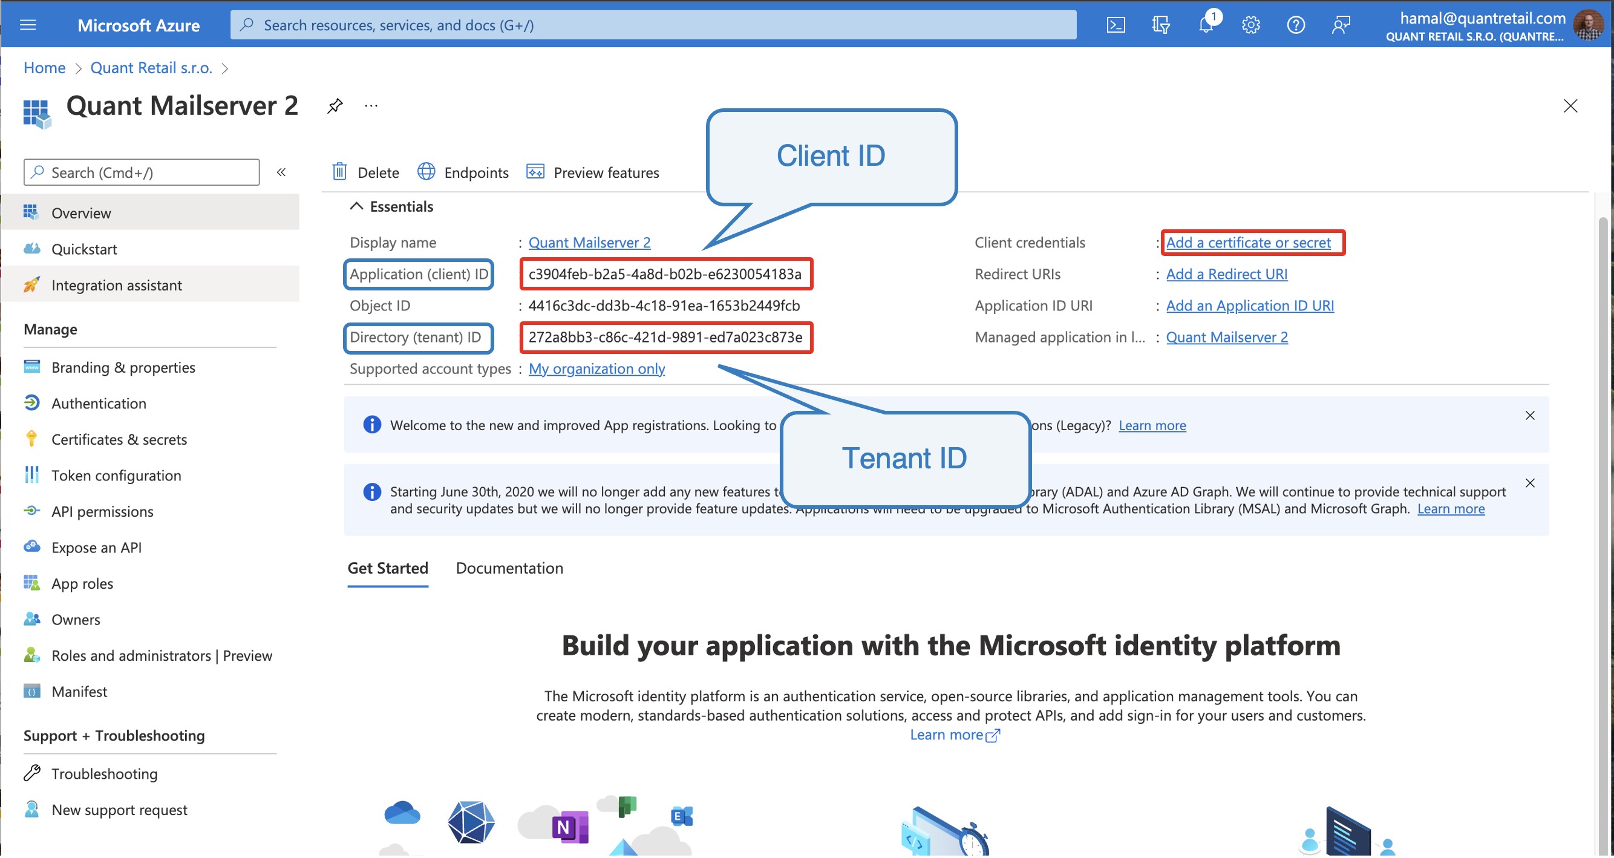The image size is (1614, 858).
Task: Pin Quant Mailserver 2 to dashboard
Action: pos(335,106)
